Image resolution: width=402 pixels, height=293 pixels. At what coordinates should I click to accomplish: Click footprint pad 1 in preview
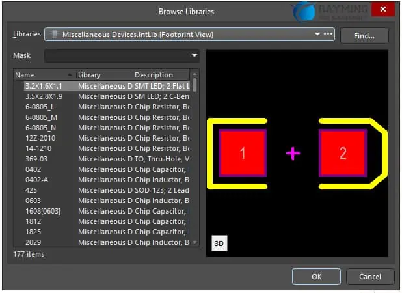(x=243, y=154)
